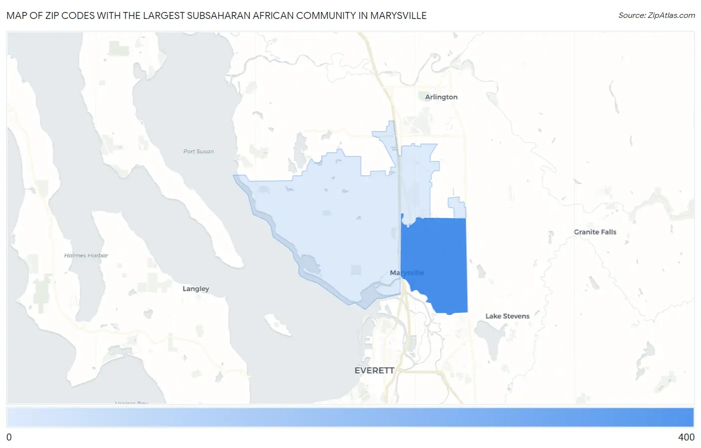Click the Holmes Harbor water label
Viewport: 701px width, 448px height.
pos(86,256)
